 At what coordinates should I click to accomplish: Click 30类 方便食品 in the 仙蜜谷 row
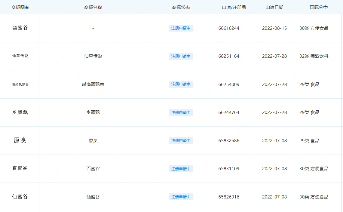click(x=314, y=197)
